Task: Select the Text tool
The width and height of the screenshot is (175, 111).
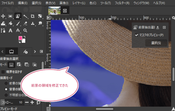Action: pyautogui.click(x=10, y=30)
